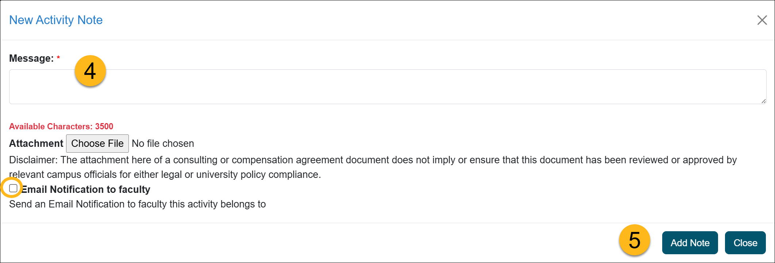
Task: Click the Add Note button
Action: tap(690, 243)
